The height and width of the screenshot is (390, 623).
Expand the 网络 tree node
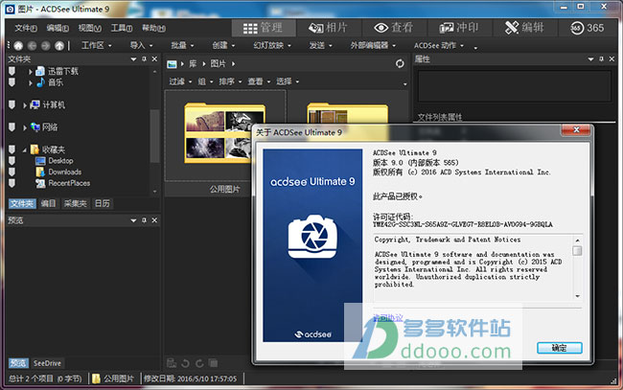click(x=25, y=127)
